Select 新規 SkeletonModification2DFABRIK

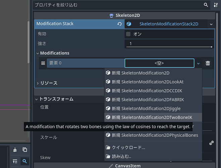[x=153, y=99]
